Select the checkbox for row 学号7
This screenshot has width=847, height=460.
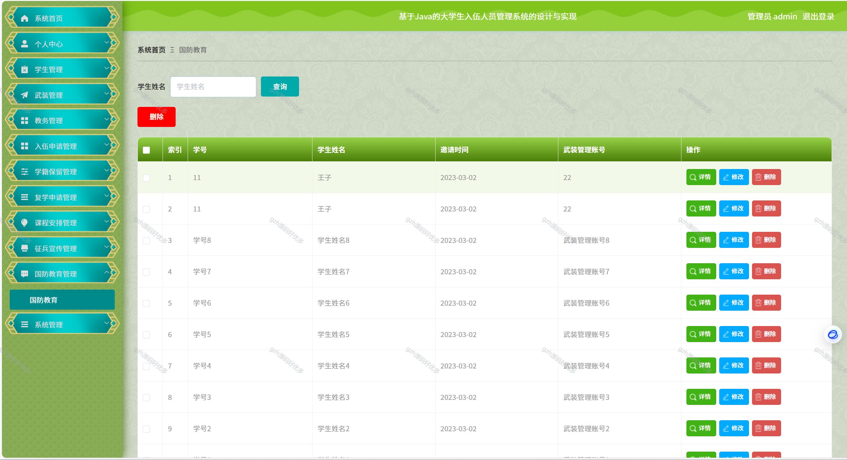(146, 272)
